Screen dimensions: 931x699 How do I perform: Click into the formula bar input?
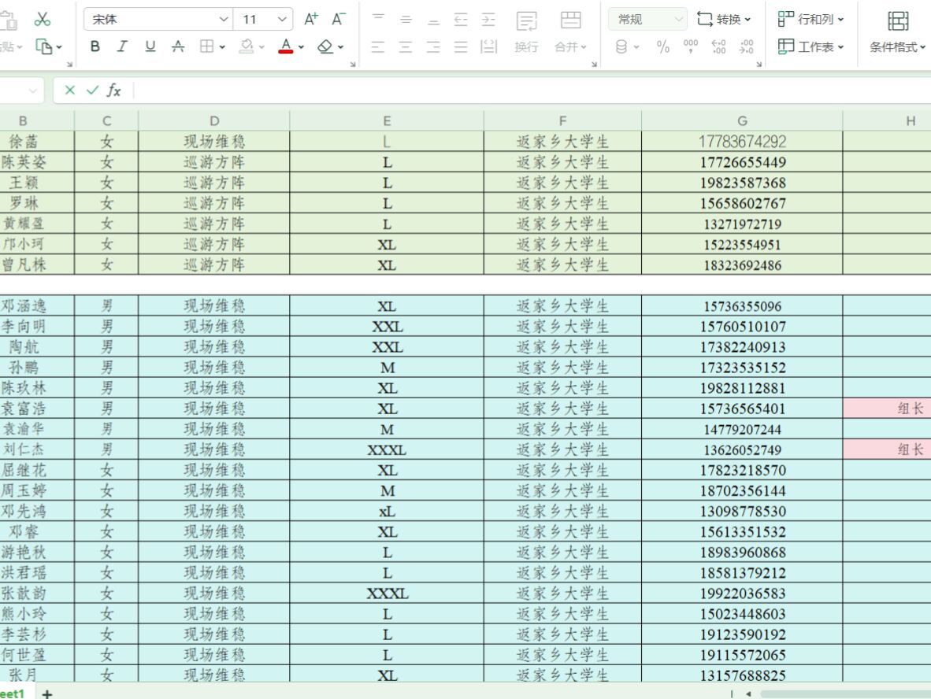pyautogui.click(x=532, y=91)
